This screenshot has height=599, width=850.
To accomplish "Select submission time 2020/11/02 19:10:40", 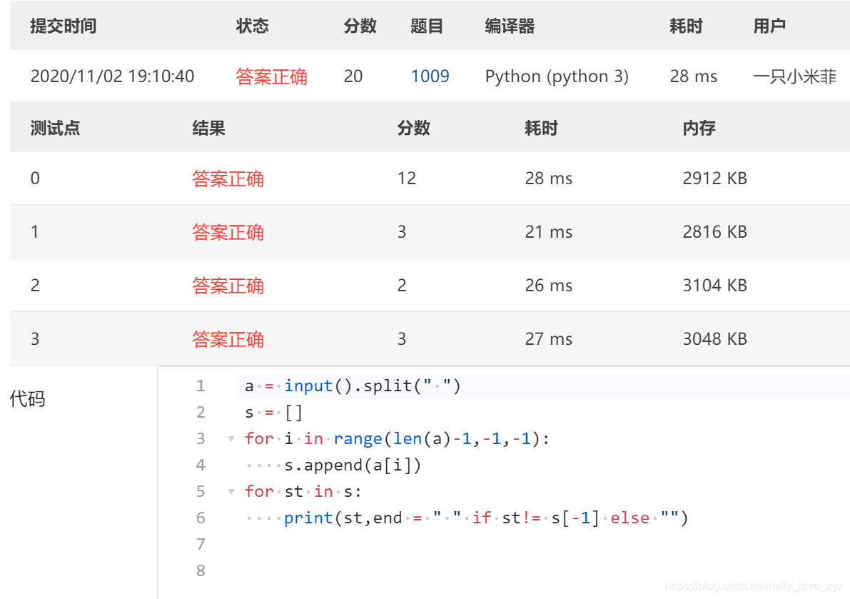I will (x=112, y=76).
